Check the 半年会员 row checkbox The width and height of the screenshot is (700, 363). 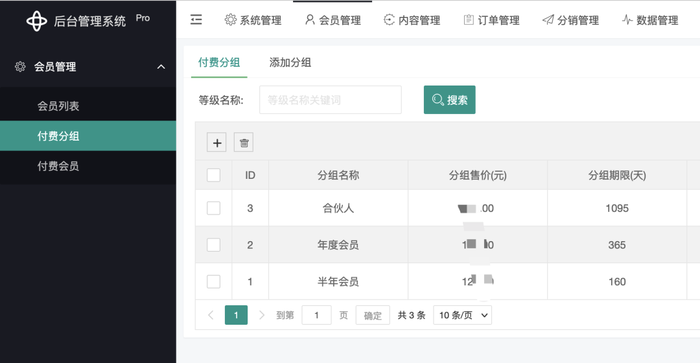pyautogui.click(x=213, y=281)
